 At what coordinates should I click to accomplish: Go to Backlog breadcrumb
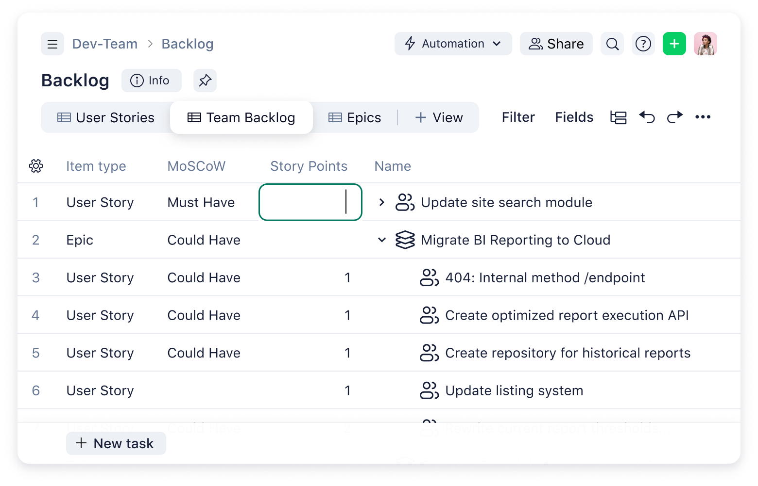[x=188, y=44]
